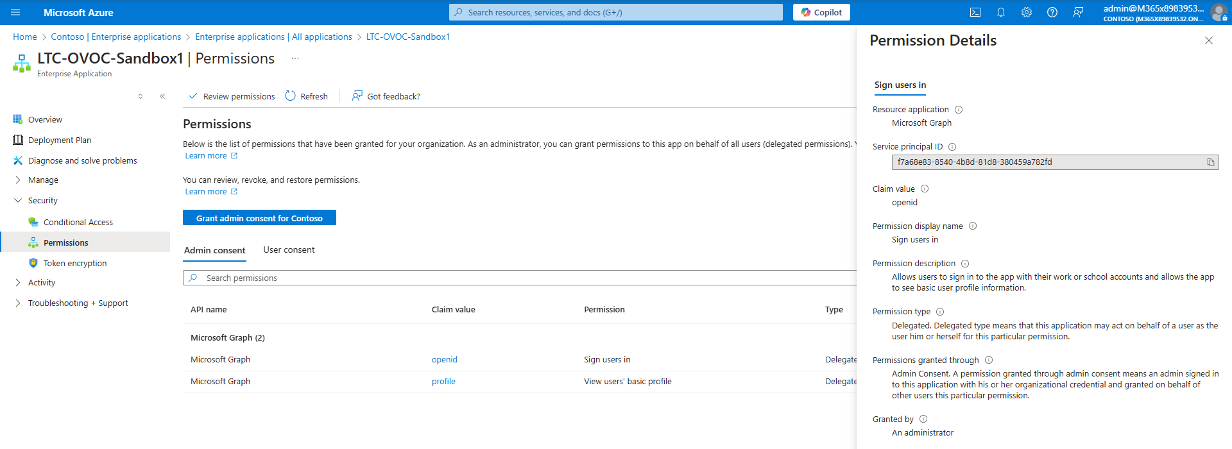1232x449 pixels.
Task: Open Enterprise applications | All applications breadcrumb
Action: pyautogui.click(x=274, y=37)
